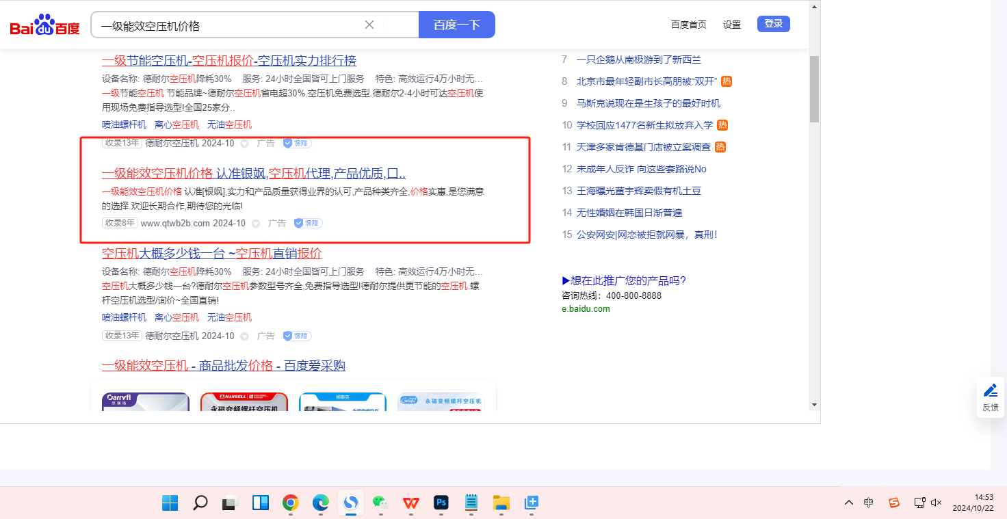Toggle the muted volume icon in system tray
The height and width of the screenshot is (519, 1007).
[937, 503]
